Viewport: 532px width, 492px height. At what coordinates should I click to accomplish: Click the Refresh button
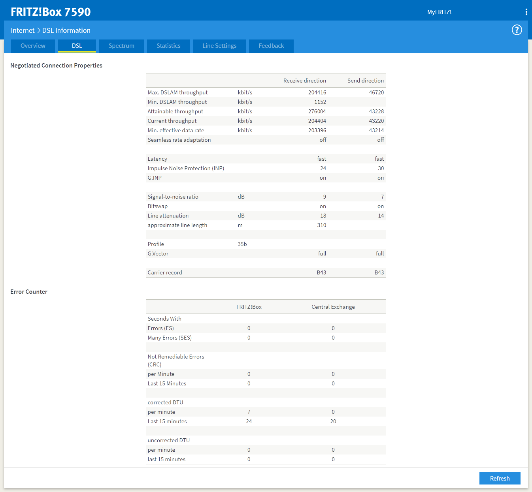[500, 478]
